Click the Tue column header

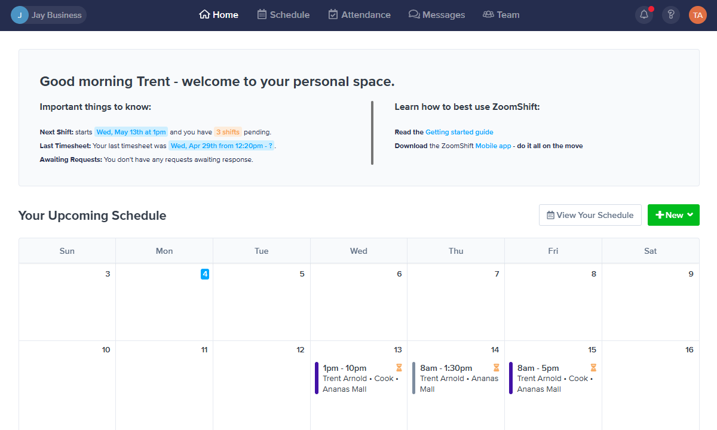(x=262, y=251)
